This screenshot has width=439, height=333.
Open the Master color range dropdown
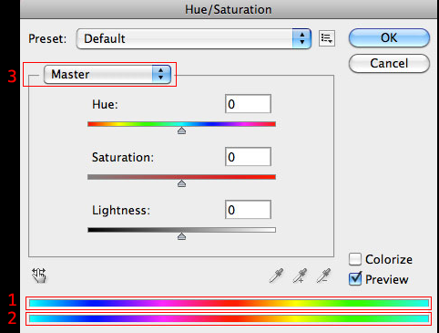[107, 74]
